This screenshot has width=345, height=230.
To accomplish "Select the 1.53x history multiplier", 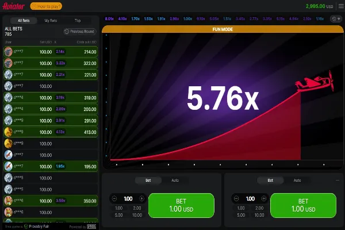I will (x=148, y=19).
